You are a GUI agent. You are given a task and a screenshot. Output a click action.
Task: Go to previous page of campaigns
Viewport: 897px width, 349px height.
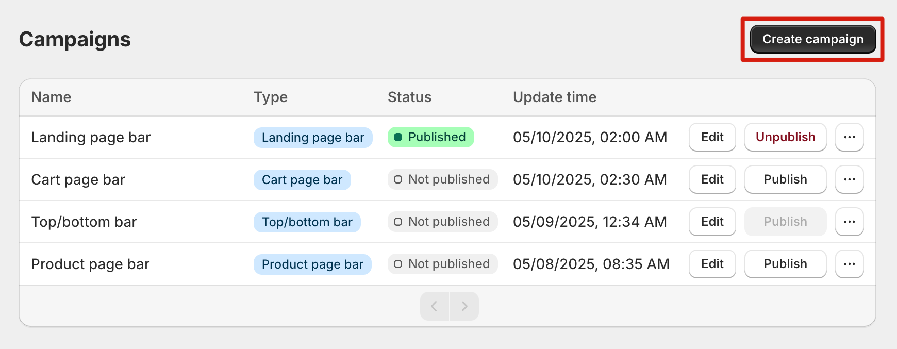(x=435, y=306)
